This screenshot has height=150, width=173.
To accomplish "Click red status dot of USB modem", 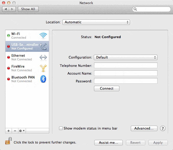I will (9, 46).
